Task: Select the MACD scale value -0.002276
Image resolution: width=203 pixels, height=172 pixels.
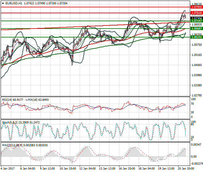Action: (x=197, y=164)
